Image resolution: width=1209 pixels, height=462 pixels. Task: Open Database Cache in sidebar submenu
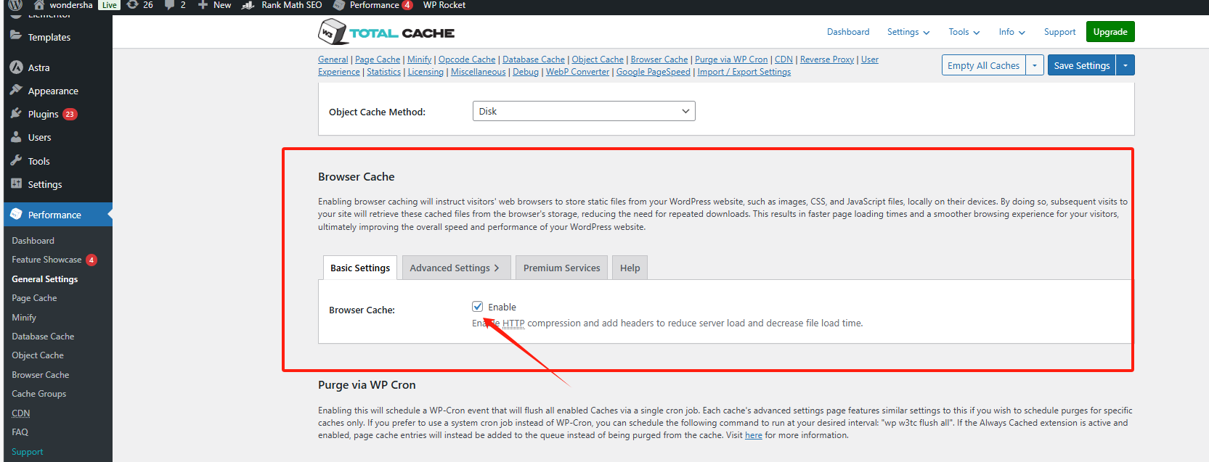[x=43, y=337]
